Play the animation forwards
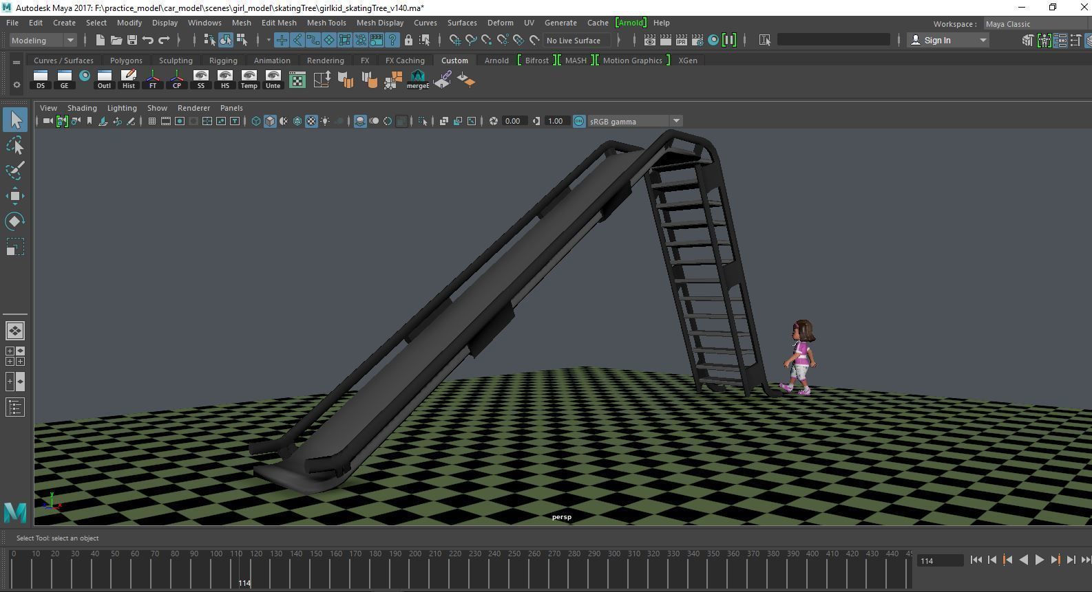This screenshot has width=1092, height=592. (1040, 560)
